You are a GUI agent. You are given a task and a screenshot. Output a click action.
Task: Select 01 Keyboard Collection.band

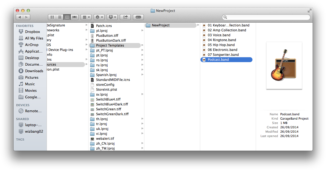click(x=226, y=25)
